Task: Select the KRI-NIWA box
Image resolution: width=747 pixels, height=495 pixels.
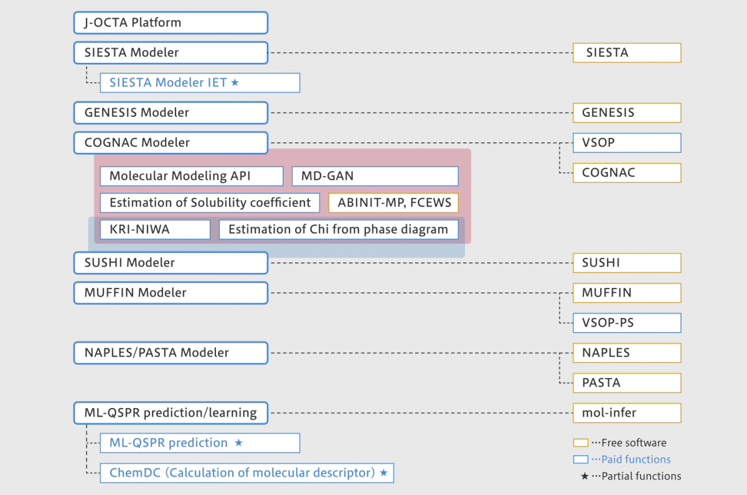Action: click(x=155, y=229)
